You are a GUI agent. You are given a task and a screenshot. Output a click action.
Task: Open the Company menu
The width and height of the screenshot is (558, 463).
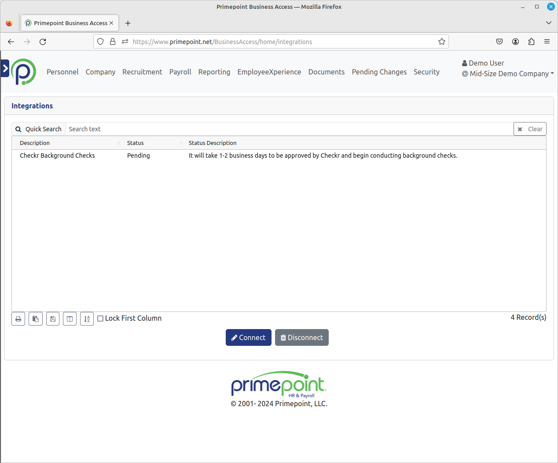(100, 72)
